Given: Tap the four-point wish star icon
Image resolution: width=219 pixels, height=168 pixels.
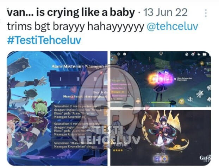Looking at the screenshot, I should 199,54.
